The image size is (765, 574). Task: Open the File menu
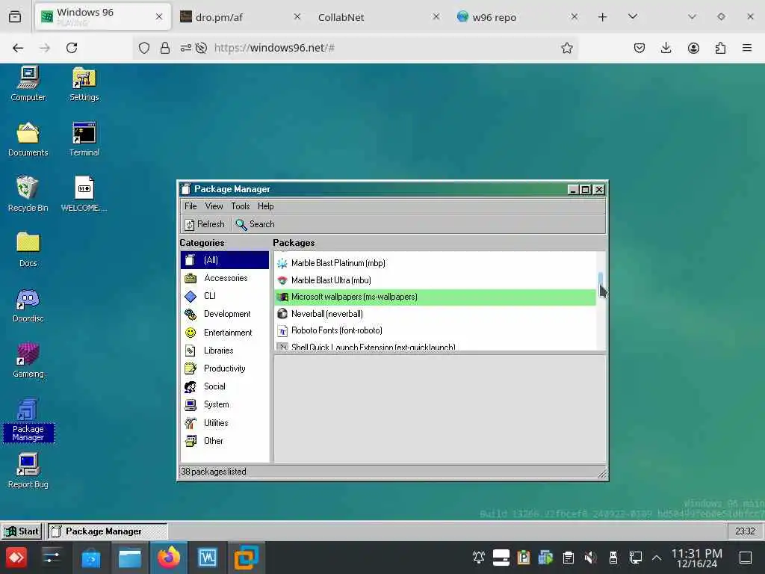pos(191,206)
